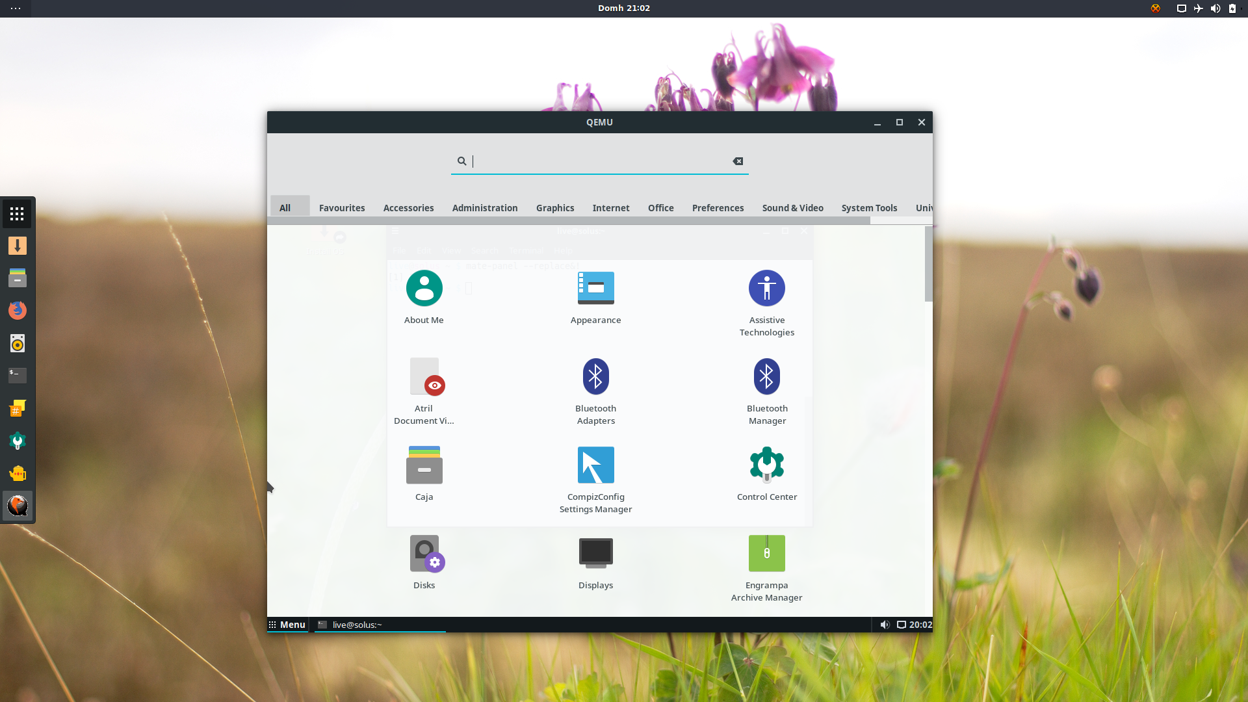Click the Menu button in guest panel
1248x702 pixels.
click(287, 625)
